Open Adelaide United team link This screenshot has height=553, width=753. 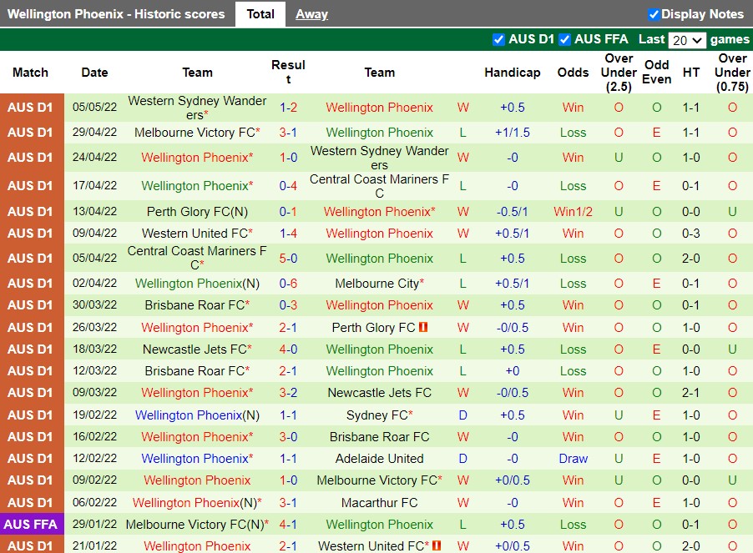(379, 459)
